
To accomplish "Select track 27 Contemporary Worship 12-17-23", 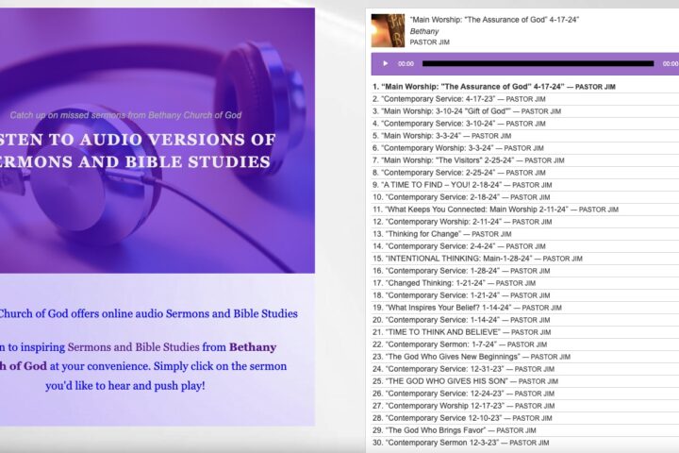I will (x=525, y=406).
